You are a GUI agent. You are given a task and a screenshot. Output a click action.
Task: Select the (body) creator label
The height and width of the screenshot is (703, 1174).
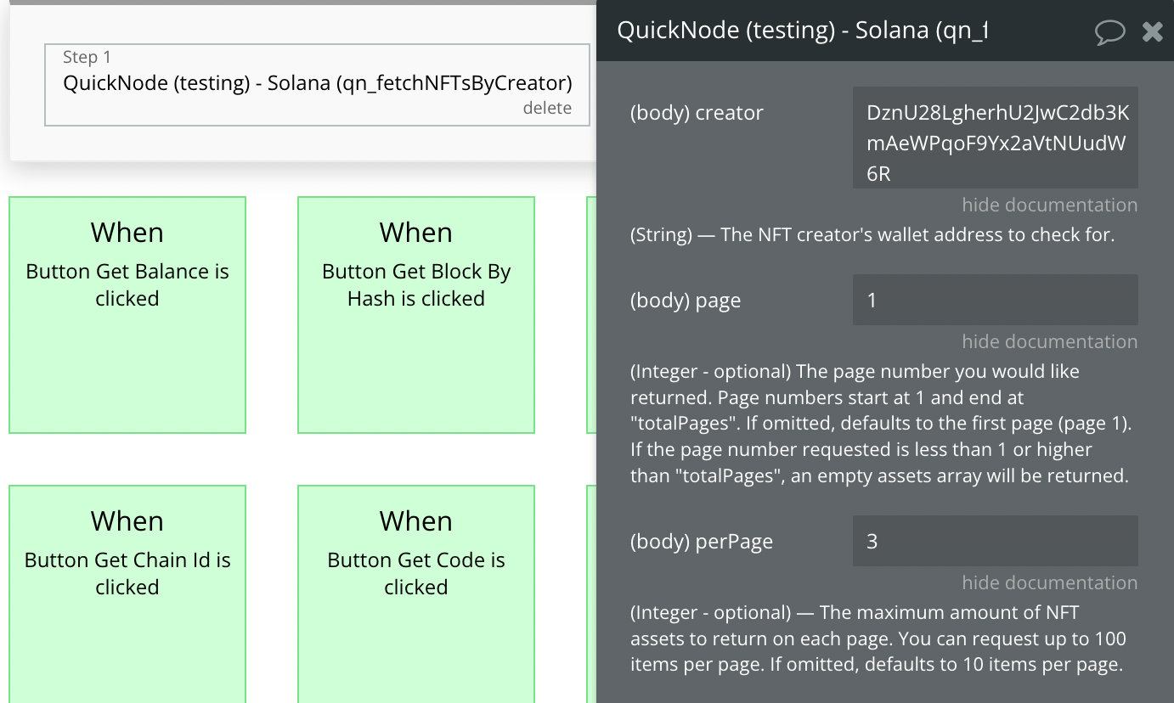point(697,113)
